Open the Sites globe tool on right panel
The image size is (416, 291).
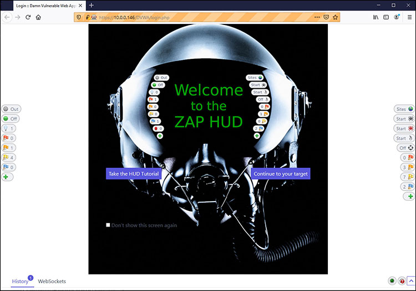click(x=404, y=109)
